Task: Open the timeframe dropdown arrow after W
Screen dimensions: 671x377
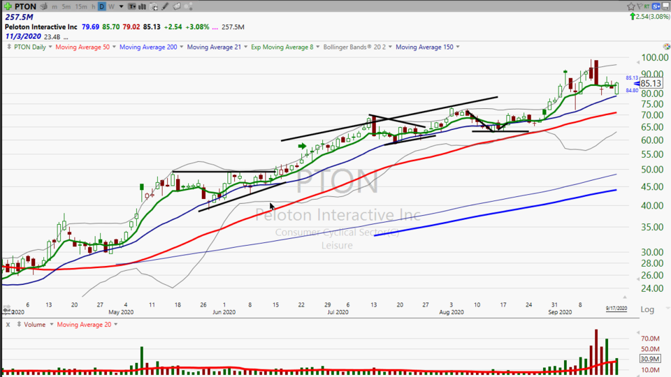Action: 121,7
